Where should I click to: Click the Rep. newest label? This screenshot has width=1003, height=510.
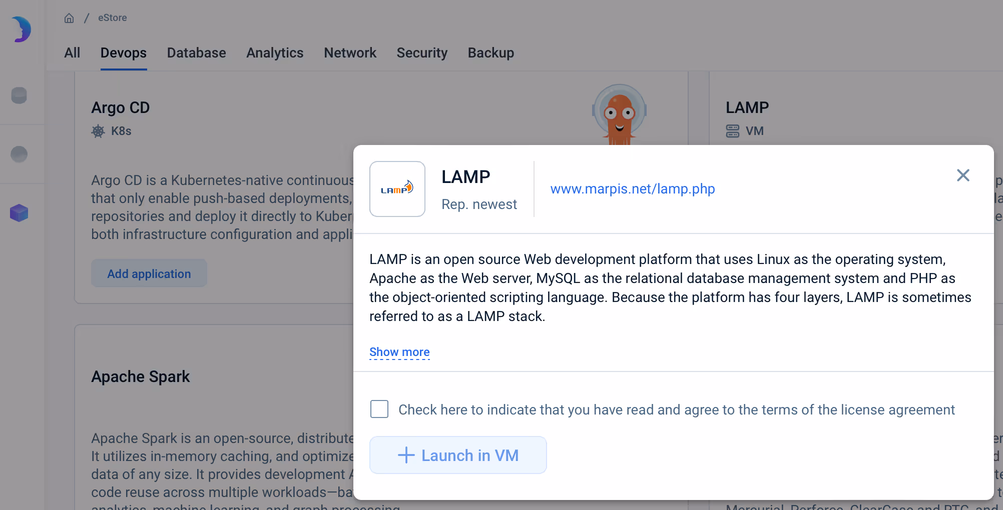479,204
